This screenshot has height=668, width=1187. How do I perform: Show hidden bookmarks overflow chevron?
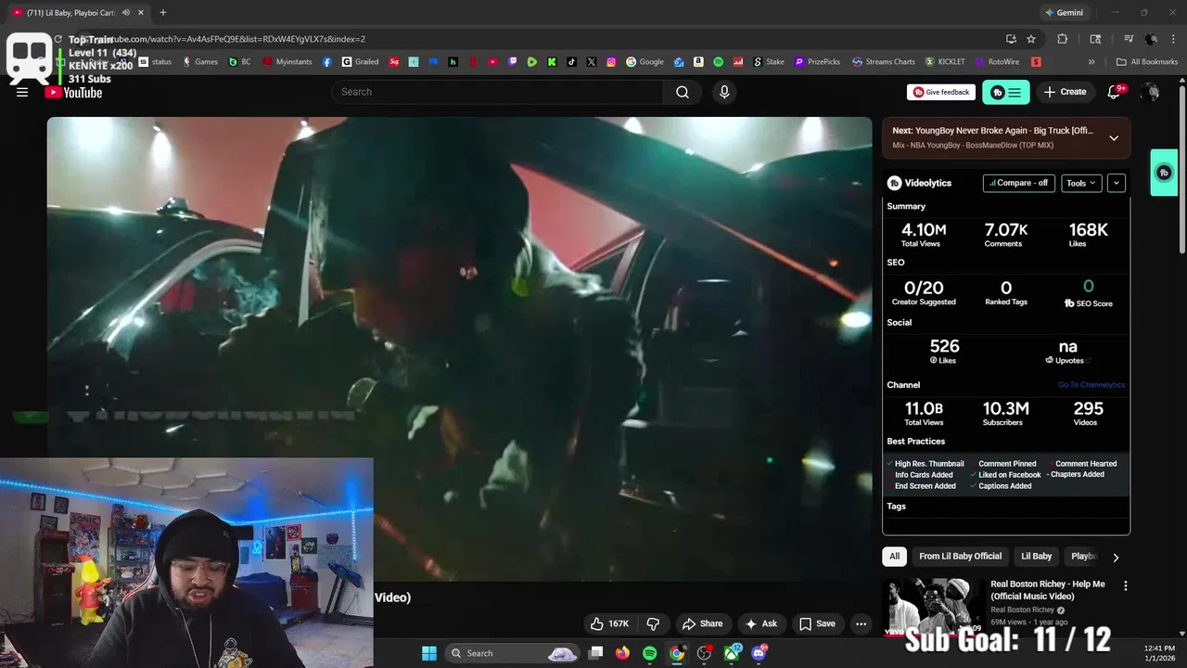[x=1091, y=62]
